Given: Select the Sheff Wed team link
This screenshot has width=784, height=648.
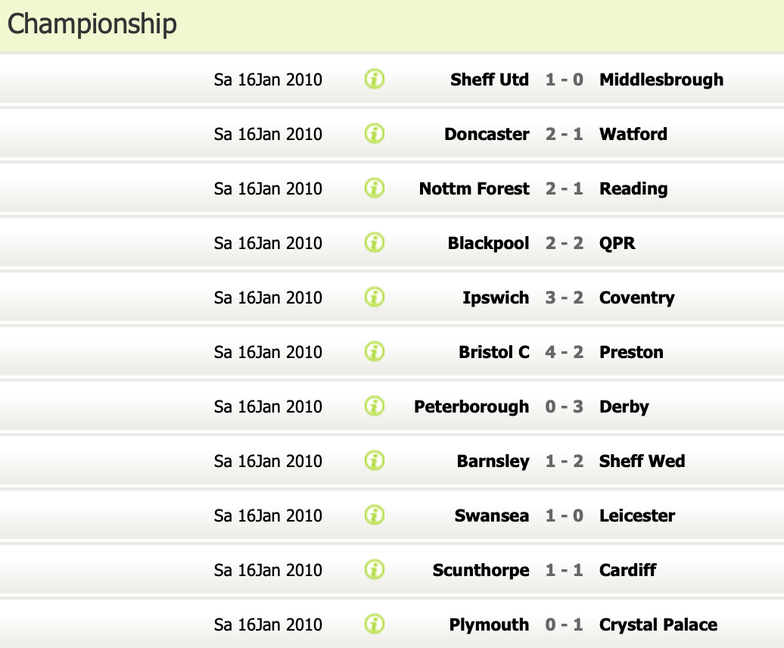Looking at the screenshot, I should (x=642, y=461).
